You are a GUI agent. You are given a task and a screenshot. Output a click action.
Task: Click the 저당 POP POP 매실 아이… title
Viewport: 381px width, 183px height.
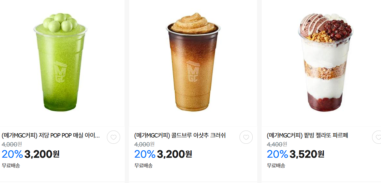pyautogui.click(x=51, y=136)
